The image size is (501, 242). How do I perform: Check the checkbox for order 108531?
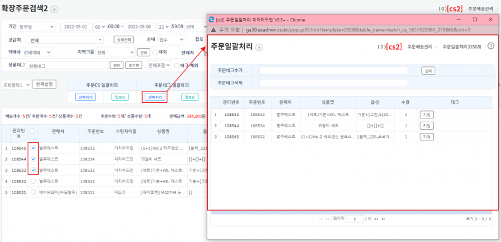pos(33,192)
